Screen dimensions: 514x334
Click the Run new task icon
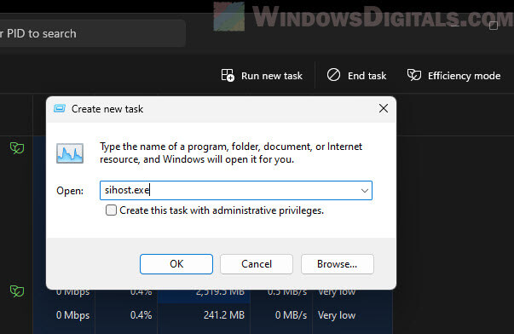(x=228, y=75)
